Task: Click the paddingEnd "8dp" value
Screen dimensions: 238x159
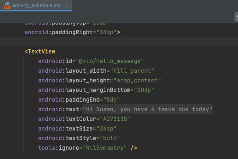Action: point(112,100)
